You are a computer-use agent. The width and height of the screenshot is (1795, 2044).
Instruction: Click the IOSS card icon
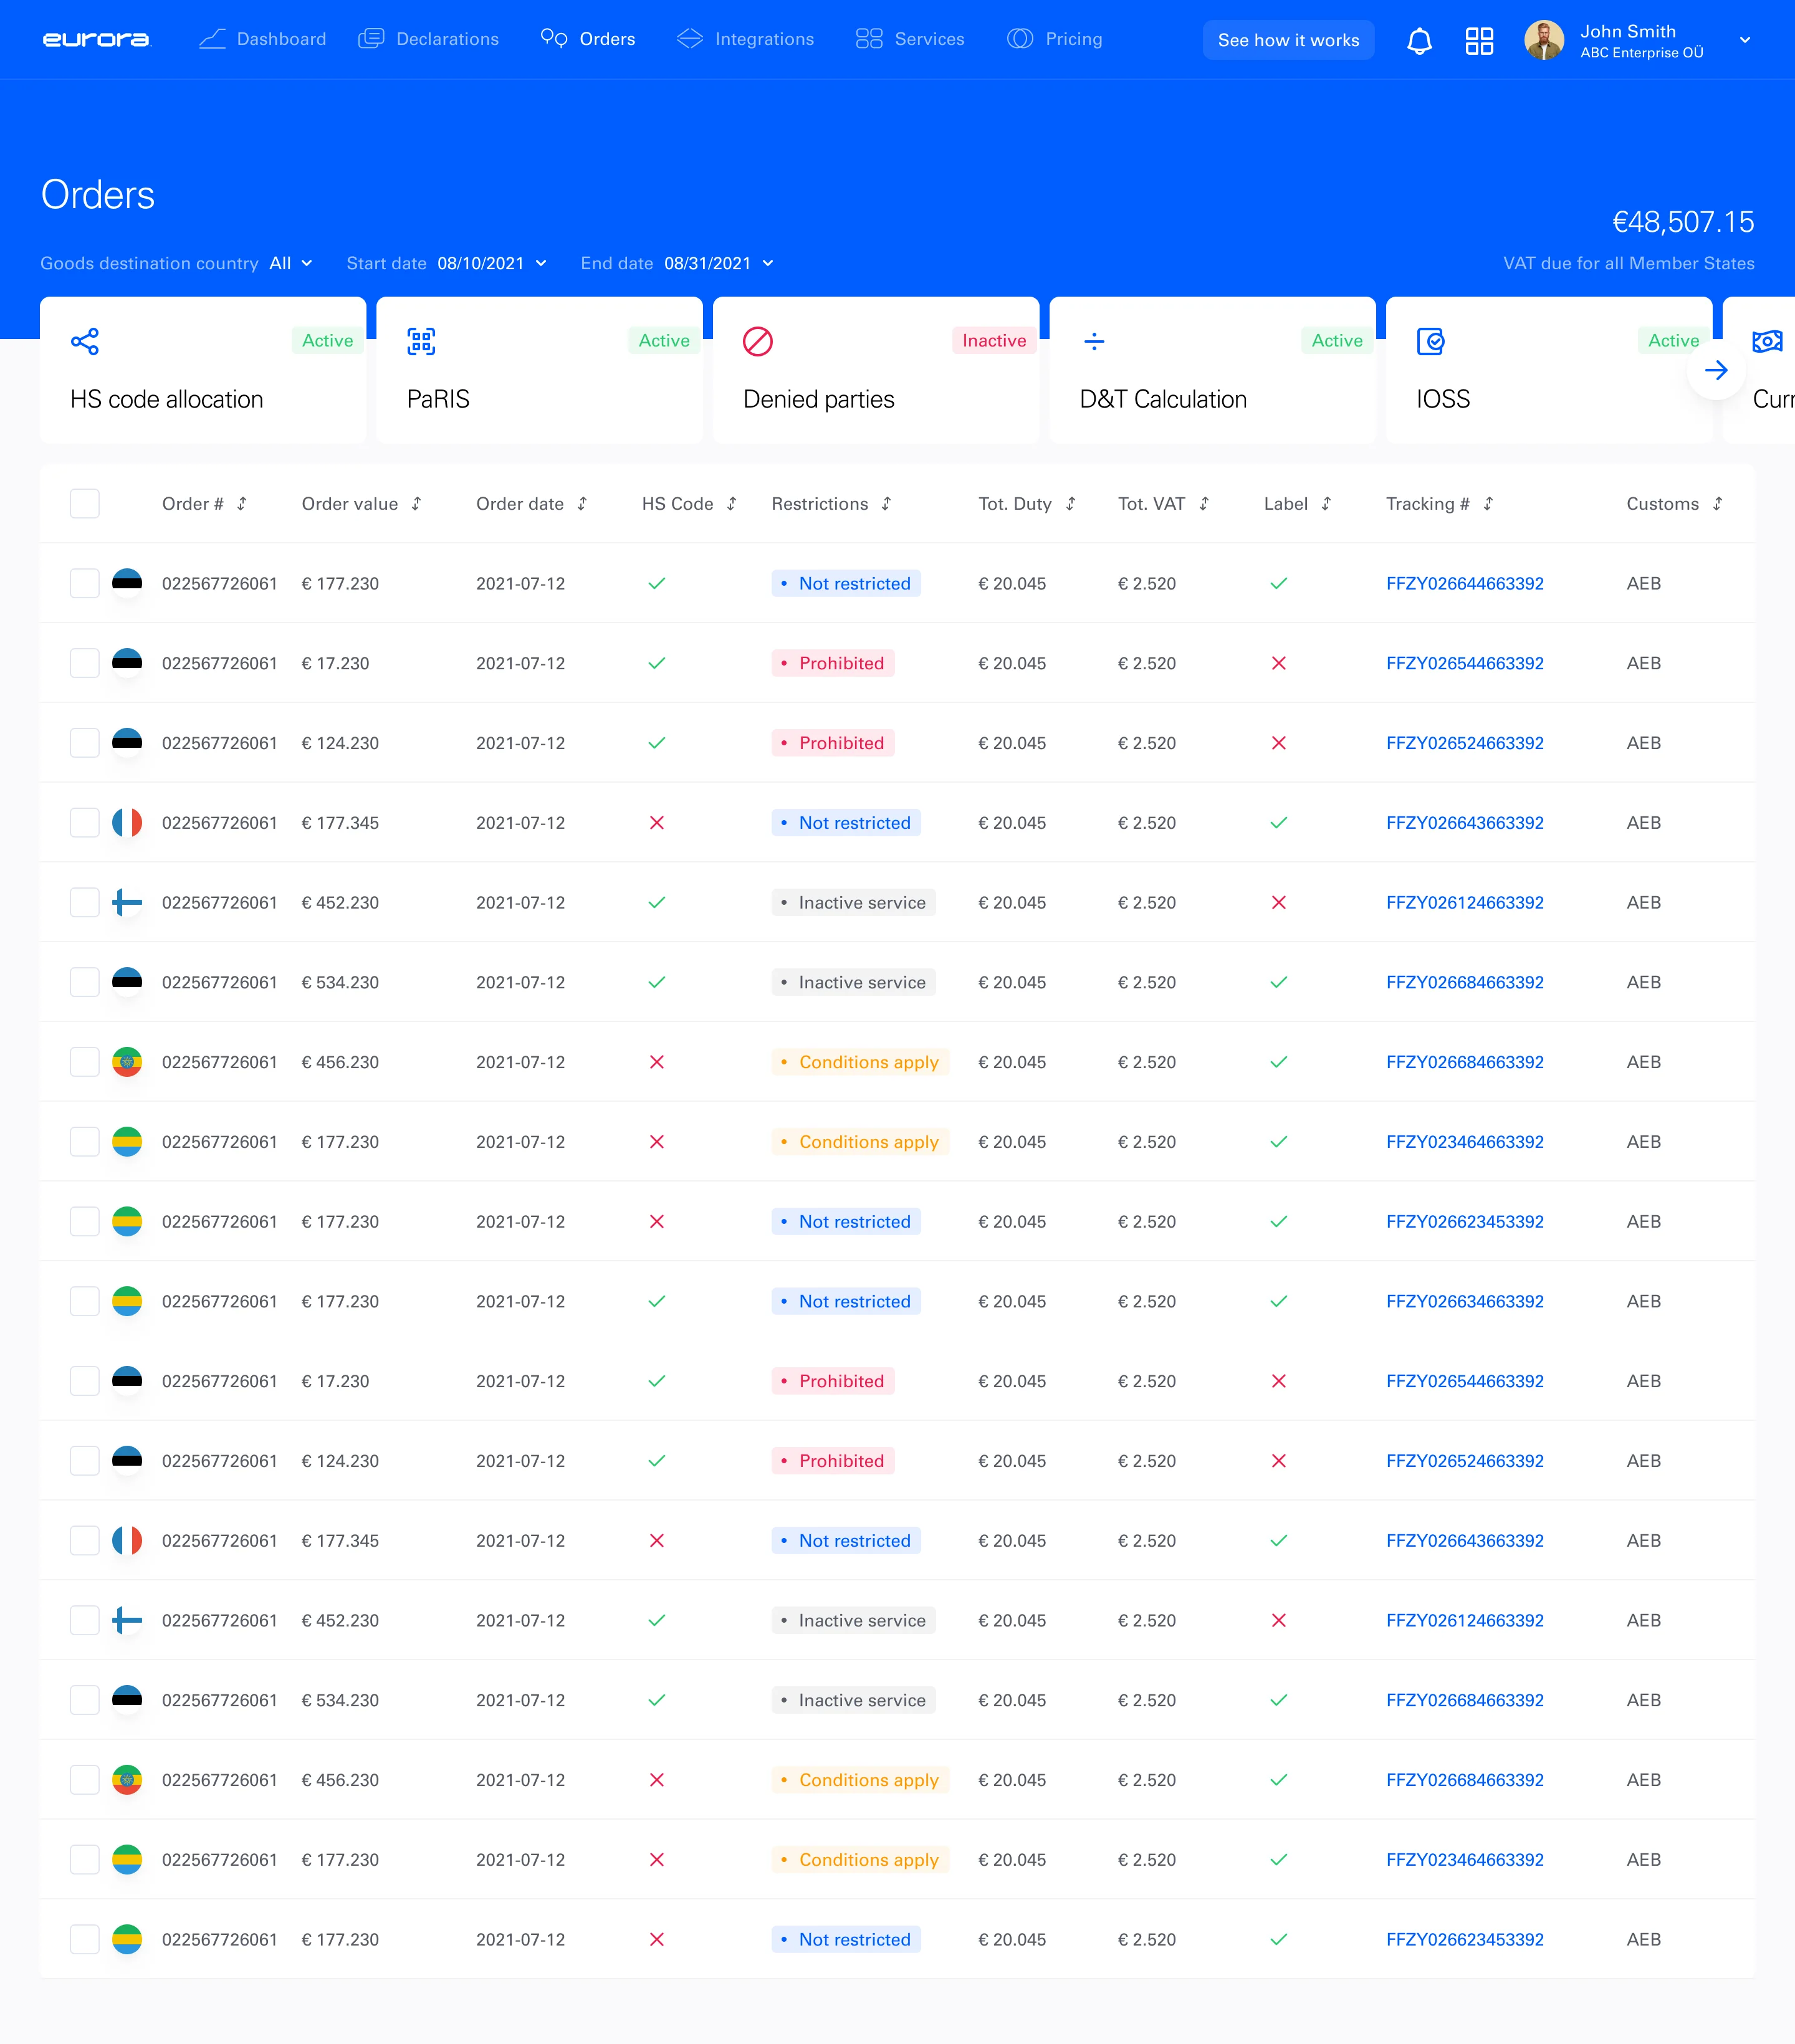pyautogui.click(x=1430, y=341)
